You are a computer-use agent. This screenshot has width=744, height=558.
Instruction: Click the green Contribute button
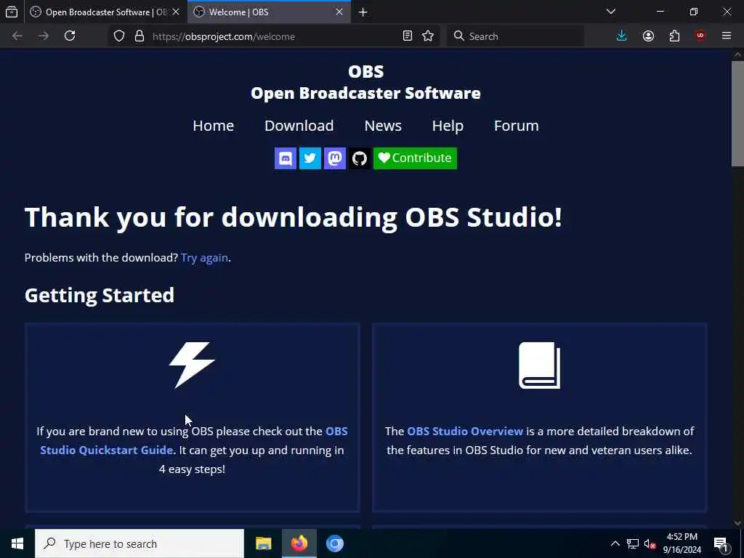pos(415,158)
